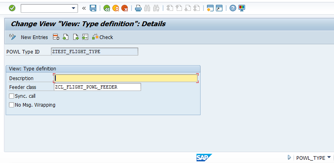Go to Next Page icon
The width and height of the screenshot is (334, 163).
pyautogui.click(x=188, y=8)
